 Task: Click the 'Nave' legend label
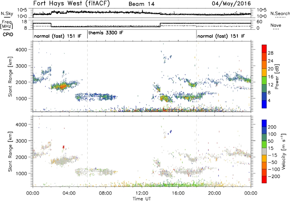click(x=276, y=25)
